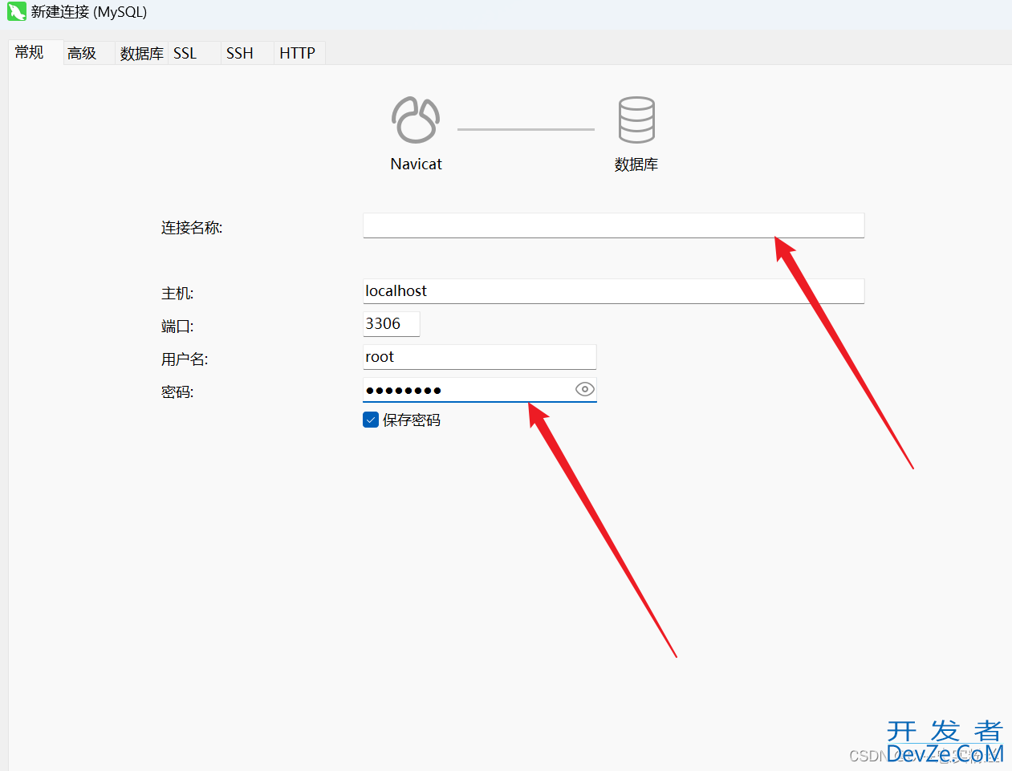Show password with the eye icon

click(x=585, y=389)
